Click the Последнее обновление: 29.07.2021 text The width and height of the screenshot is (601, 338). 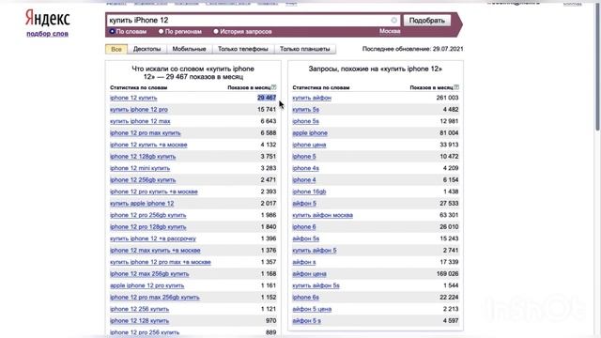[413, 49]
